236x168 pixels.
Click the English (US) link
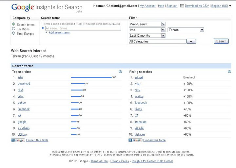(220, 6)
